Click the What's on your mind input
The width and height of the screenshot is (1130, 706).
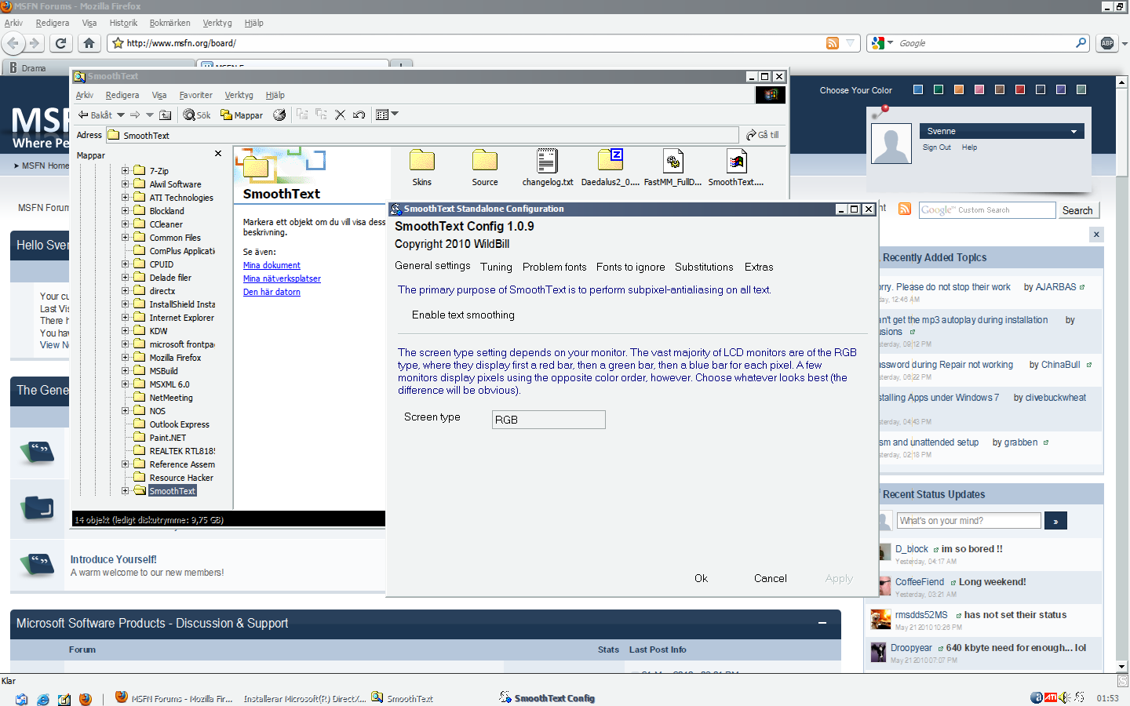point(969,521)
